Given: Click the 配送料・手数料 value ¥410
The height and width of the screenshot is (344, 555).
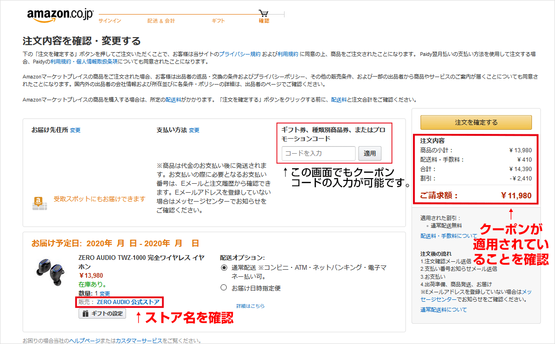Looking at the screenshot, I should pyautogui.click(x=524, y=160).
